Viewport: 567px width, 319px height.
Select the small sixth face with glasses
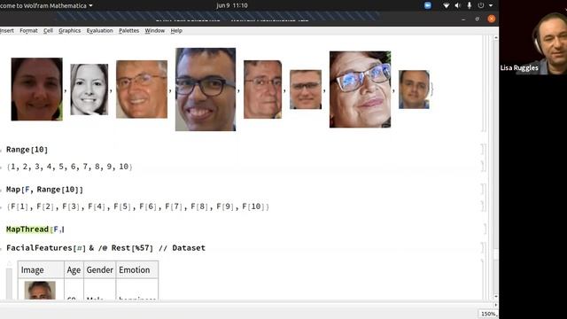click(x=306, y=89)
